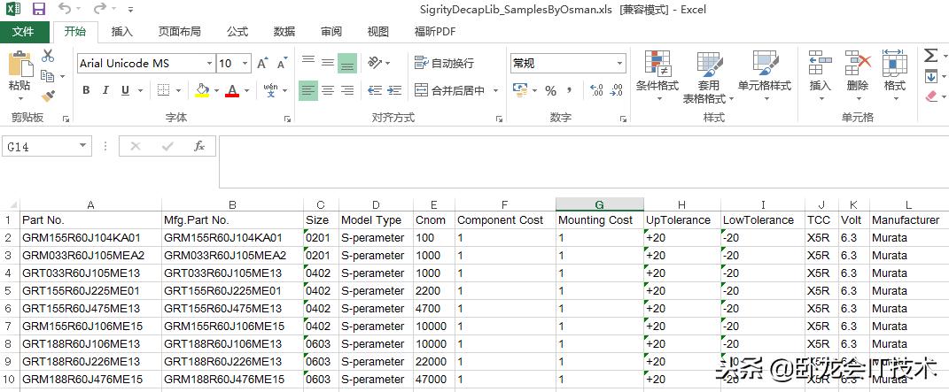The width and height of the screenshot is (949, 392).
Task: Open font color dropdown arrow
Action: point(246,91)
